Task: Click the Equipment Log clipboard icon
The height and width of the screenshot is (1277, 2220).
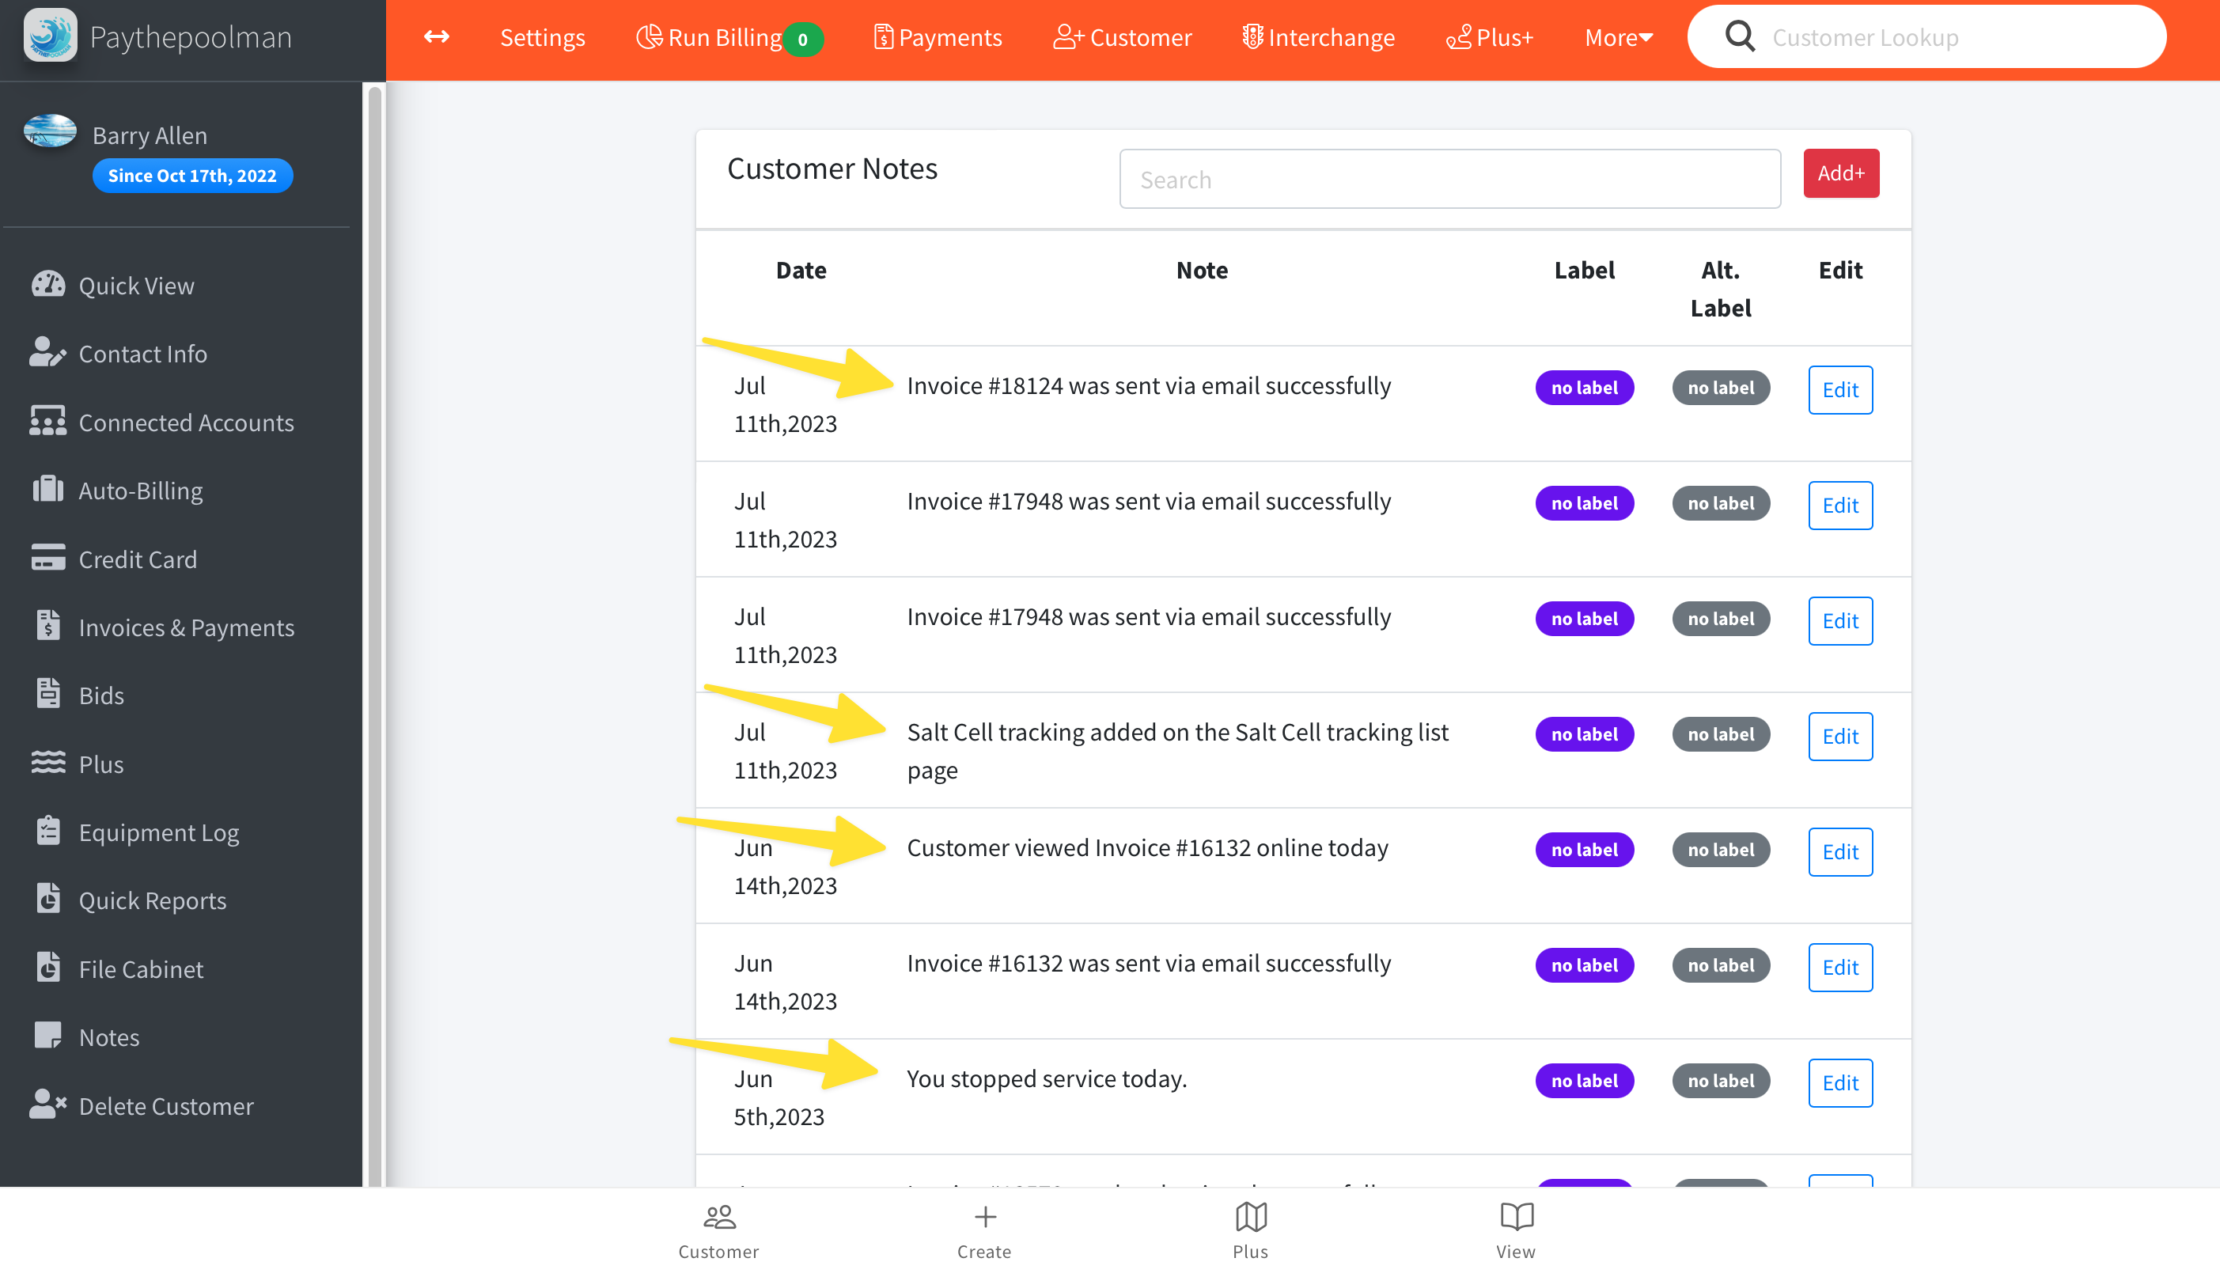Action: pyautogui.click(x=47, y=831)
